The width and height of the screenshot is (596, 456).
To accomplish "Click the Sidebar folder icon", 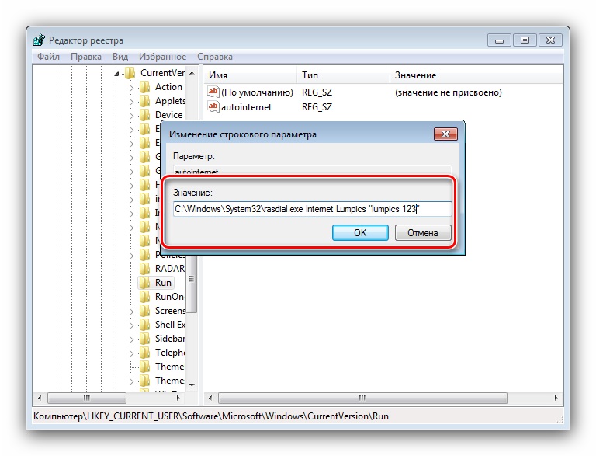I will 144,339.
